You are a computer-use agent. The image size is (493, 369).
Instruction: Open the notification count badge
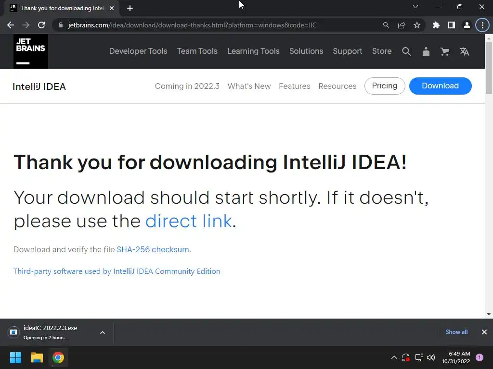pyautogui.click(x=480, y=357)
